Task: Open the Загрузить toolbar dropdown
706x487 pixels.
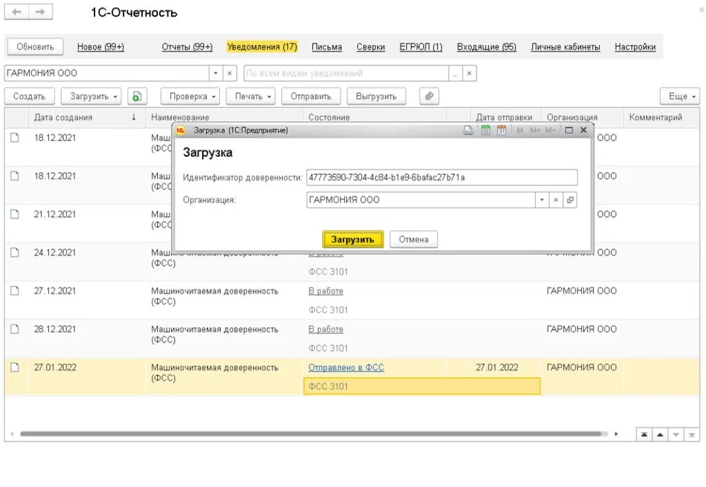Action: [x=91, y=96]
